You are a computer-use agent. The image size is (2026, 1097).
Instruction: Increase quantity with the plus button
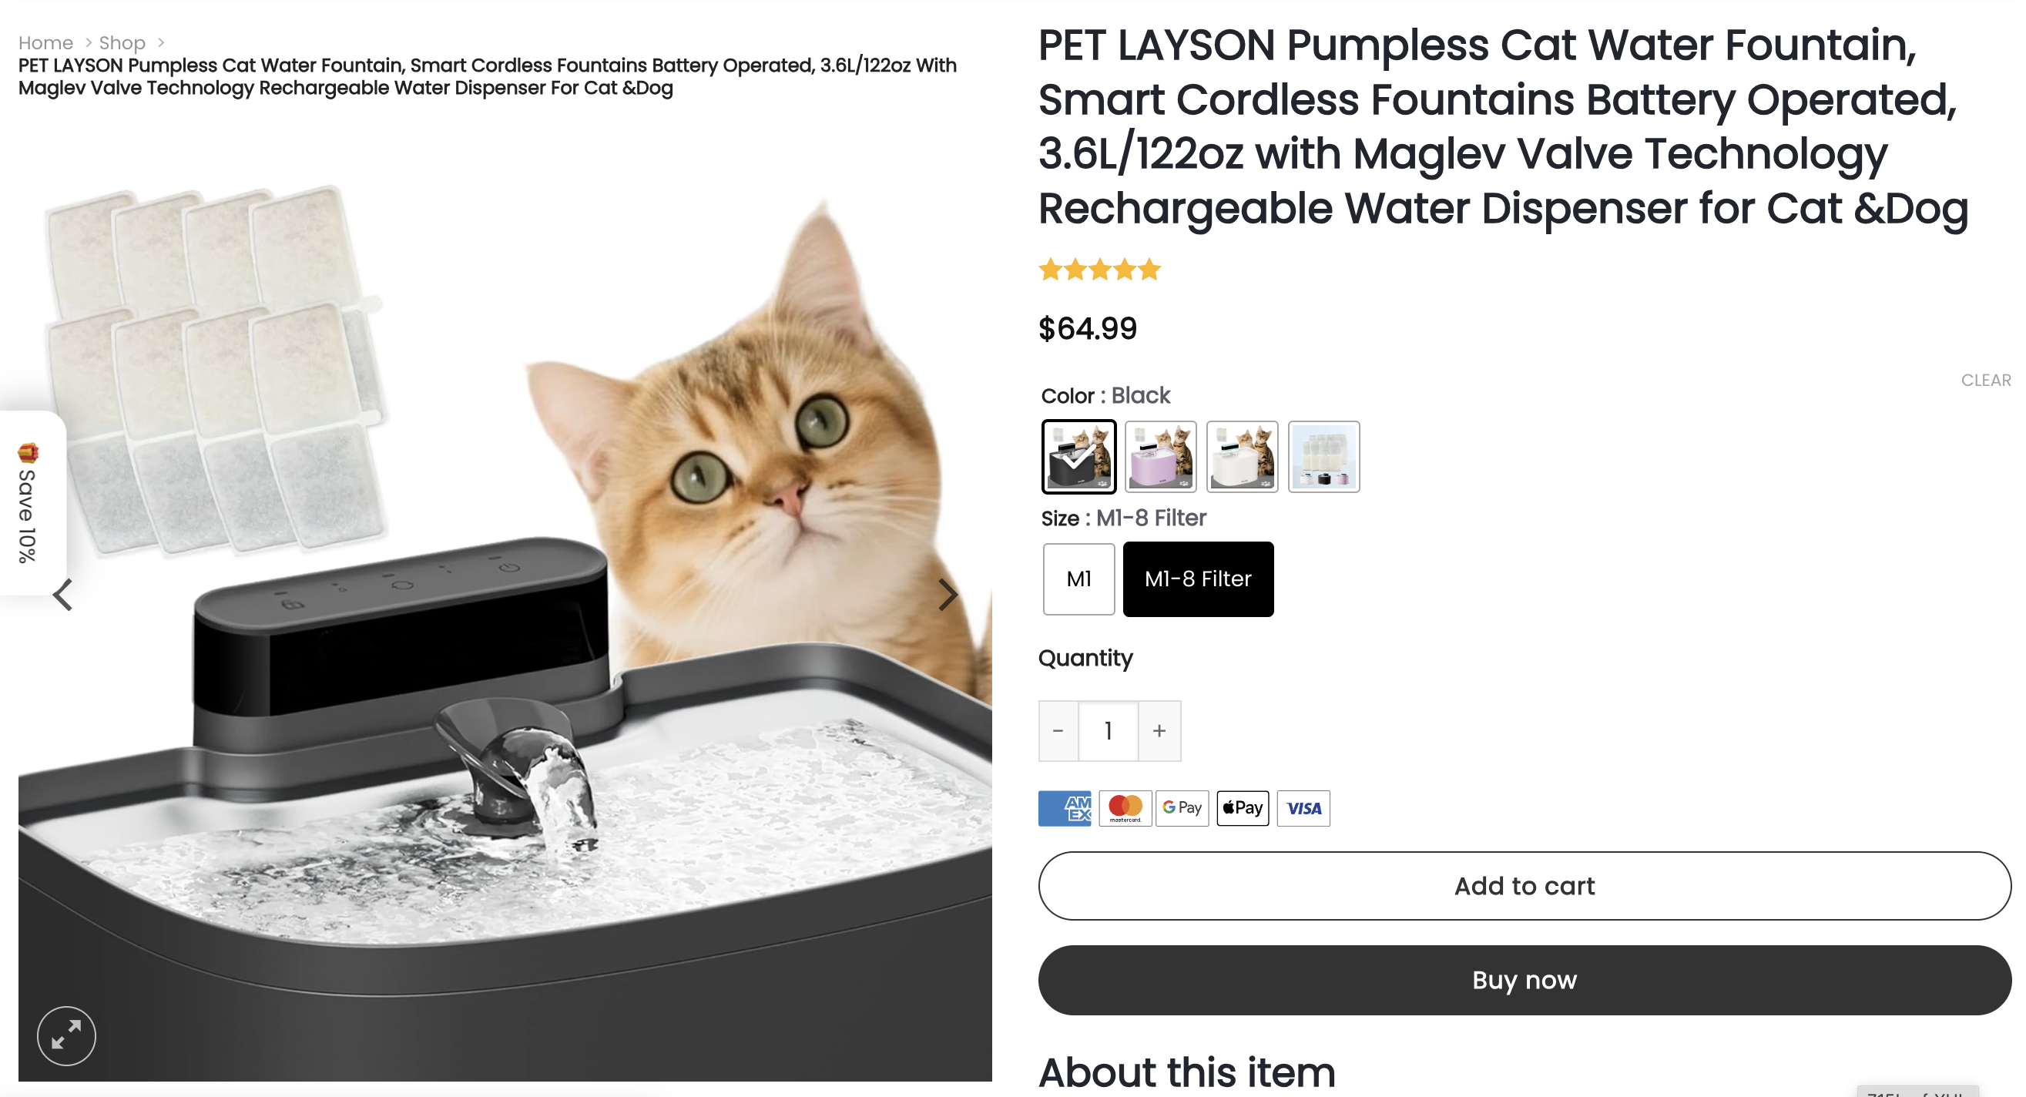tap(1159, 730)
